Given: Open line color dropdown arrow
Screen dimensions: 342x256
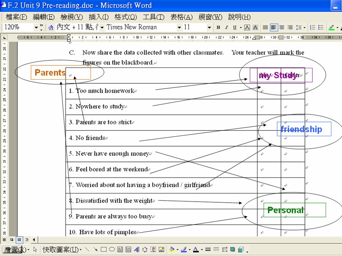Looking at the screenshot, I should click(x=190, y=250).
